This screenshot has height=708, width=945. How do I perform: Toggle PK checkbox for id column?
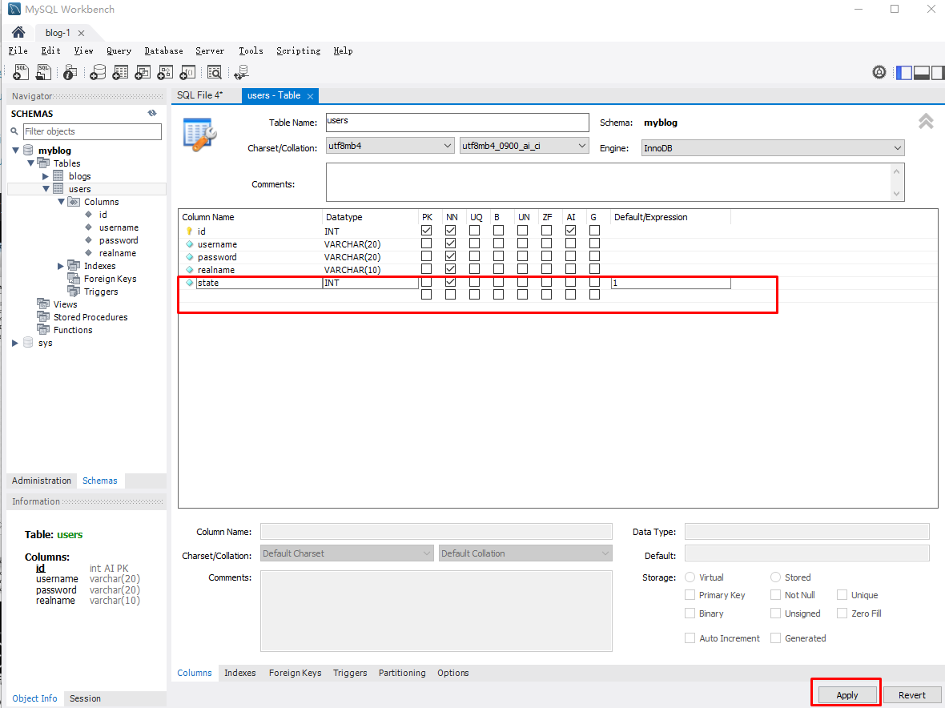click(427, 231)
